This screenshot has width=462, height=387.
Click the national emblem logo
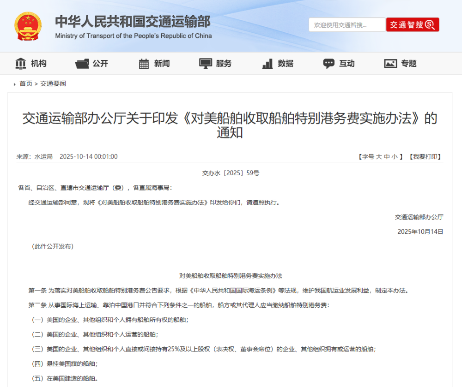coord(28,26)
